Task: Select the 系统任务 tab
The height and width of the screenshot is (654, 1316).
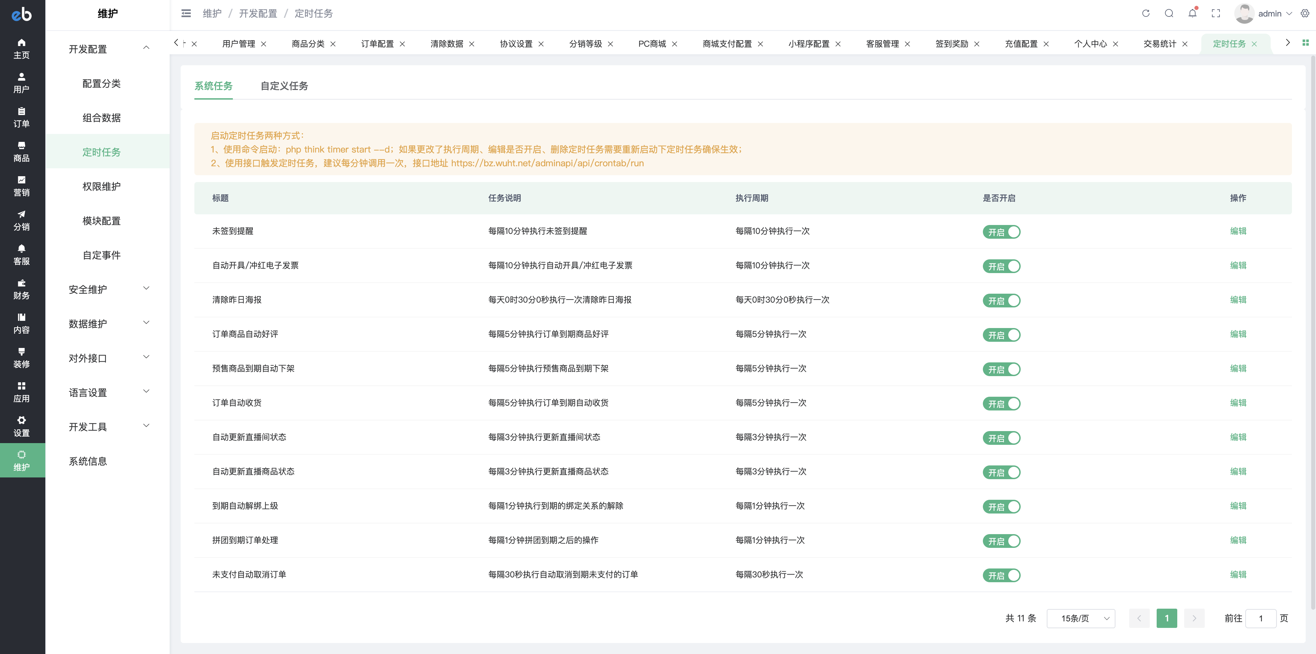Action: click(213, 86)
